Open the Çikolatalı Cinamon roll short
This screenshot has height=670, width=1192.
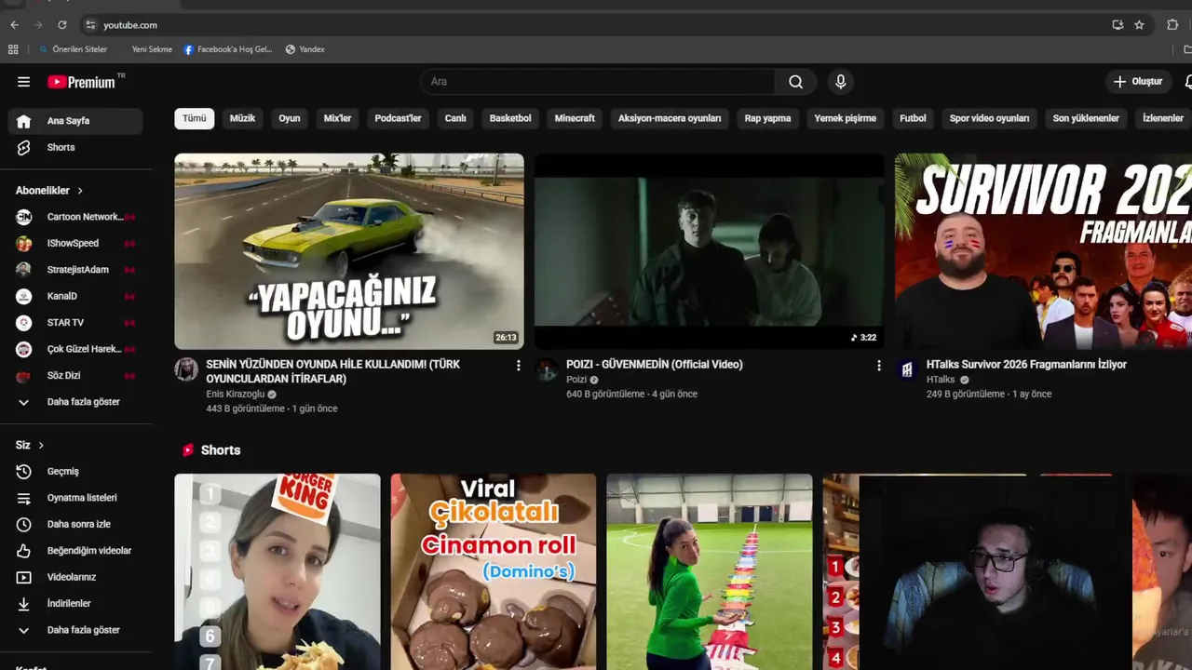[494, 572]
